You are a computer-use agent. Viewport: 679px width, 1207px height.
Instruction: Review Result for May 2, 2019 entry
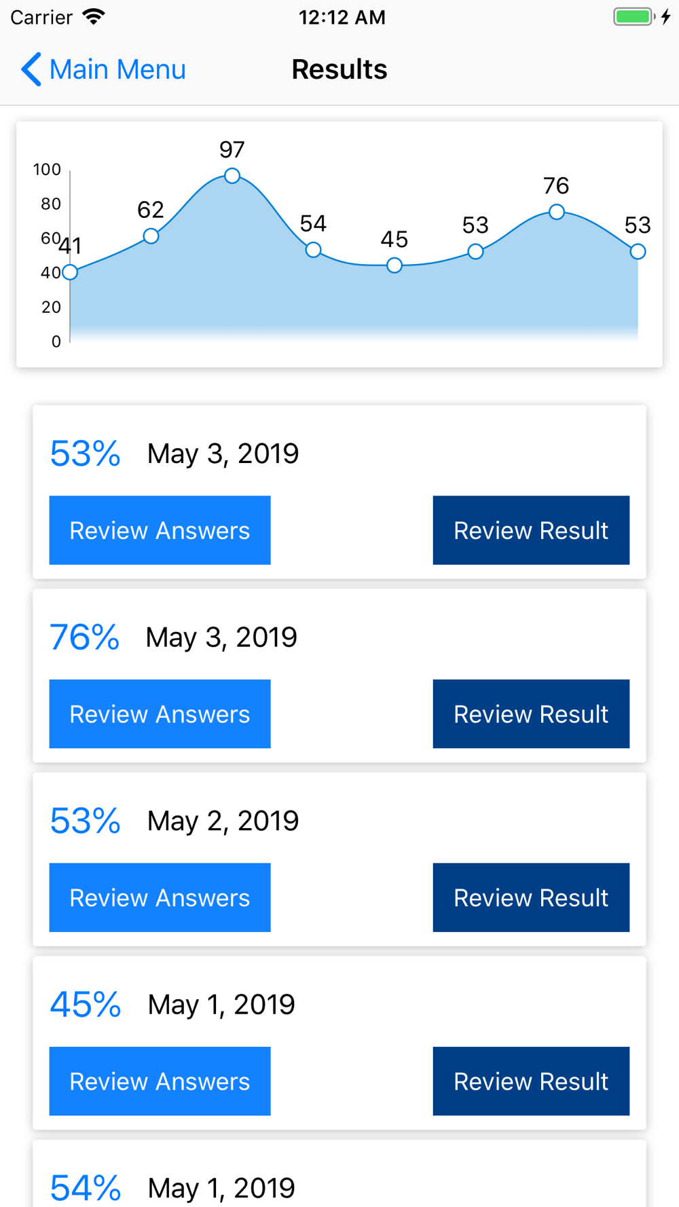pos(531,897)
